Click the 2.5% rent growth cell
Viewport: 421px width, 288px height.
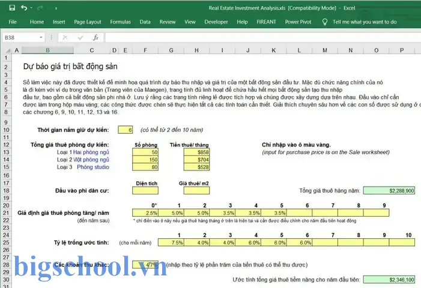(x=145, y=213)
